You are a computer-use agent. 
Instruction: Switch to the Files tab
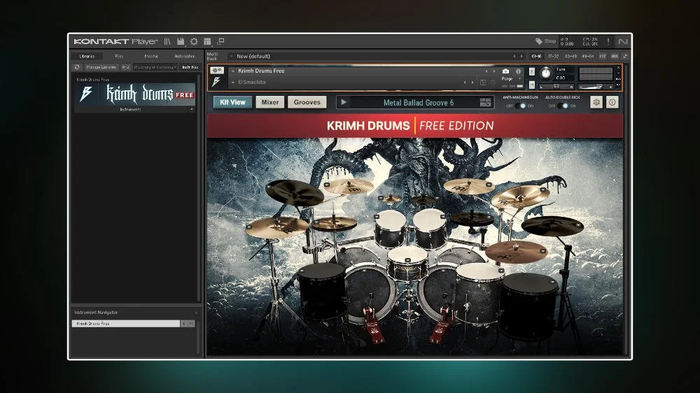coord(119,56)
